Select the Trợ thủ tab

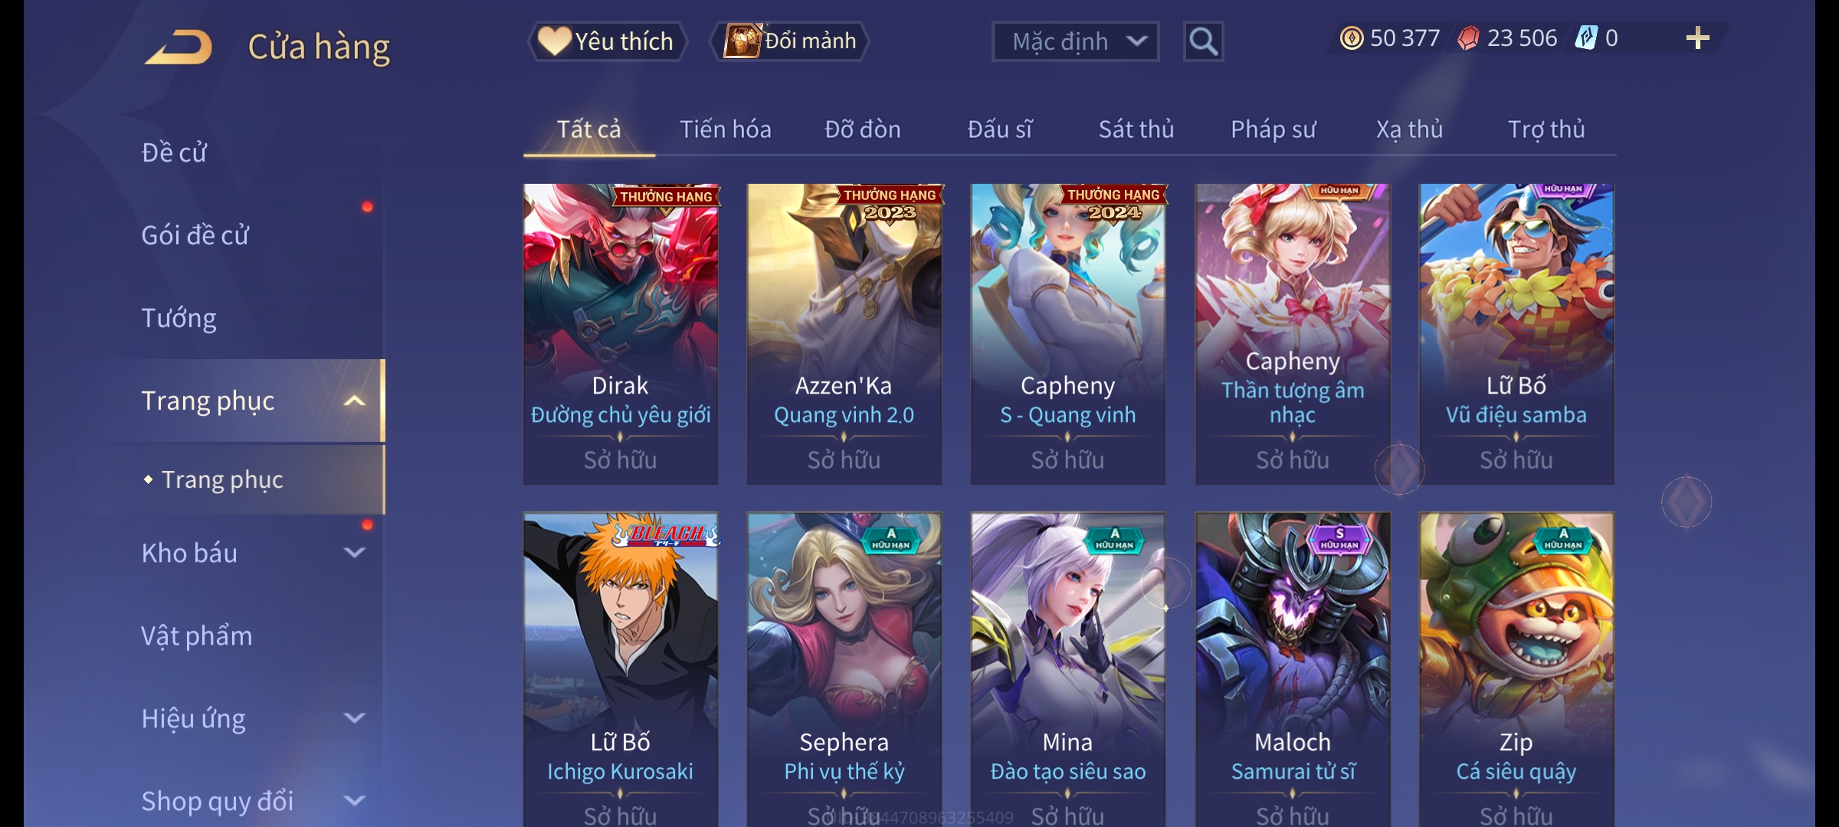coord(1546,129)
